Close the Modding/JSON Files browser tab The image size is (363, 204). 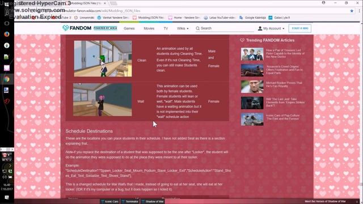click(x=105, y=3)
